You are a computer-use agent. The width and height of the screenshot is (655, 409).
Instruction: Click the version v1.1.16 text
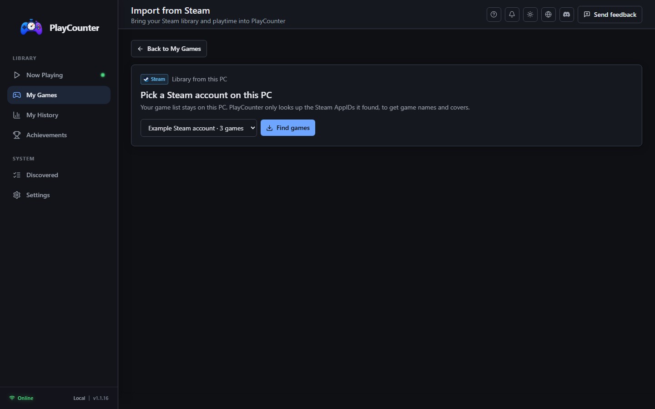coord(101,398)
